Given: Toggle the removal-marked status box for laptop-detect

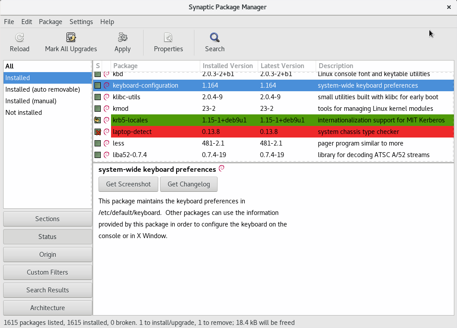Looking at the screenshot, I should point(98,132).
